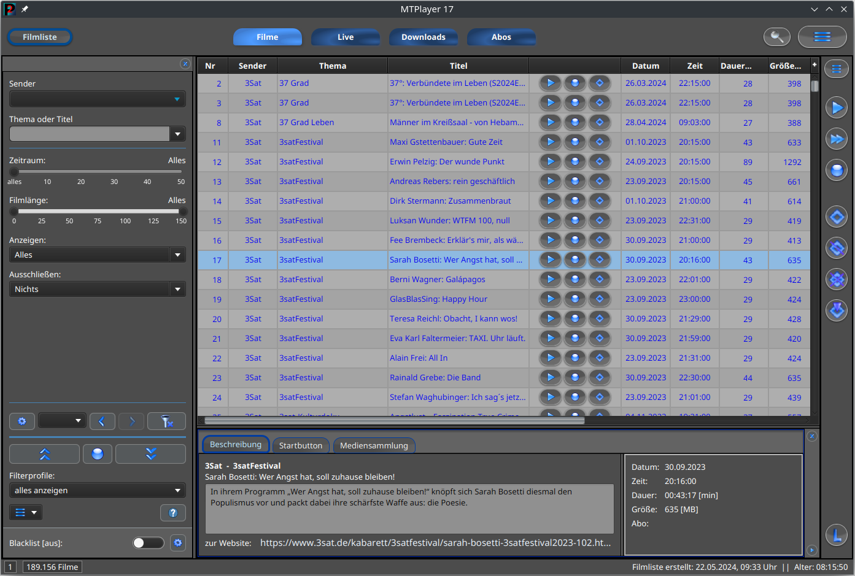Play 'Sarah Bosetti: Wer Angst hat' row
The width and height of the screenshot is (855, 576).
551,259
